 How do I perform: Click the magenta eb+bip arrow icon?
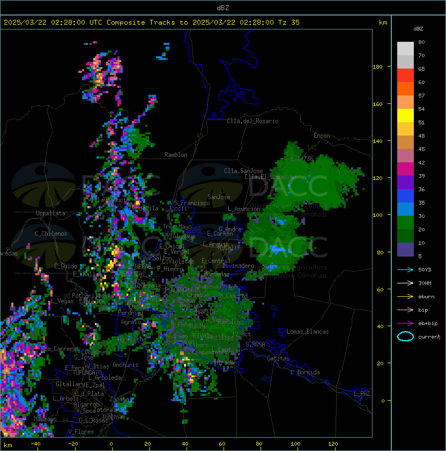click(405, 324)
